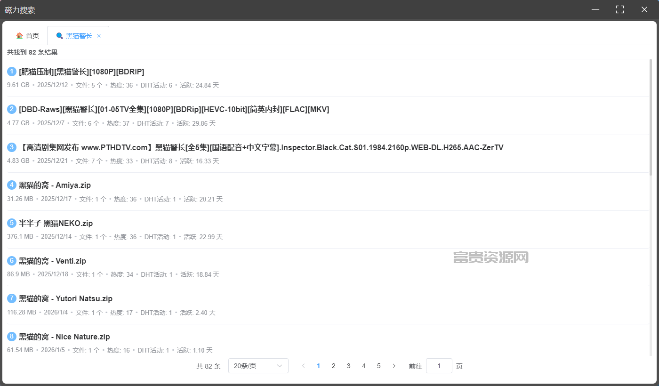The height and width of the screenshot is (386, 659).
Task: Click the number 4 badge beside Amiya.zip
Action: [12, 185]
